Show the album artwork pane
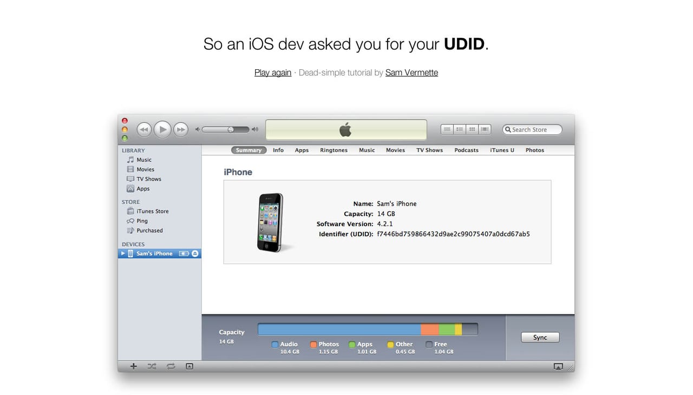The width and height of the screenshot is (693, 395). point(189,366)
